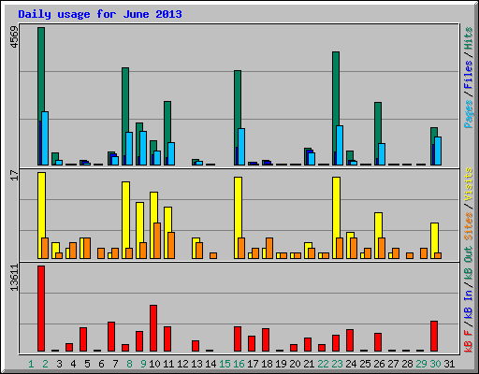Click the red kB bar for day 30
The width and height of the screenshot is (479, 374).
tap(434, 336)
